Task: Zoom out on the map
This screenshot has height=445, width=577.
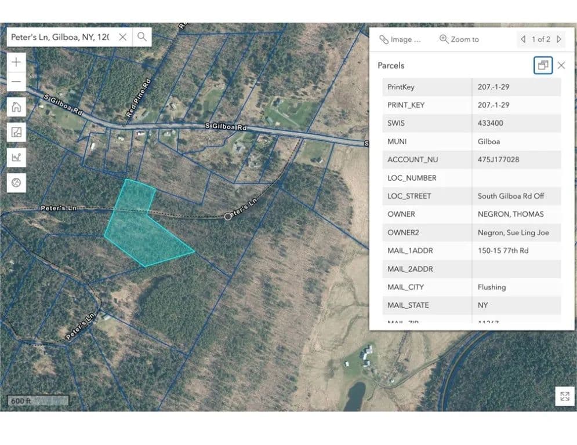Action: click(16, 82)
